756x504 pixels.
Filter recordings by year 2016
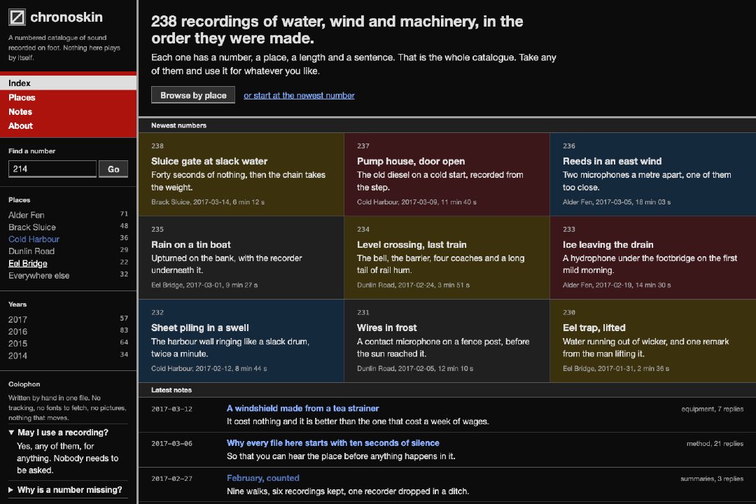17,331
